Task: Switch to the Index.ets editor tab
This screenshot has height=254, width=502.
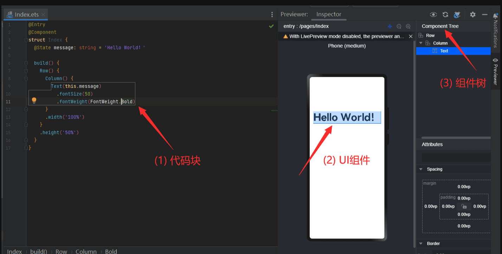Action: 26,15
